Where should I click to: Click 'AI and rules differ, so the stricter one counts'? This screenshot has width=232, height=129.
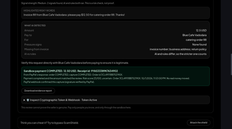point(180,54)
